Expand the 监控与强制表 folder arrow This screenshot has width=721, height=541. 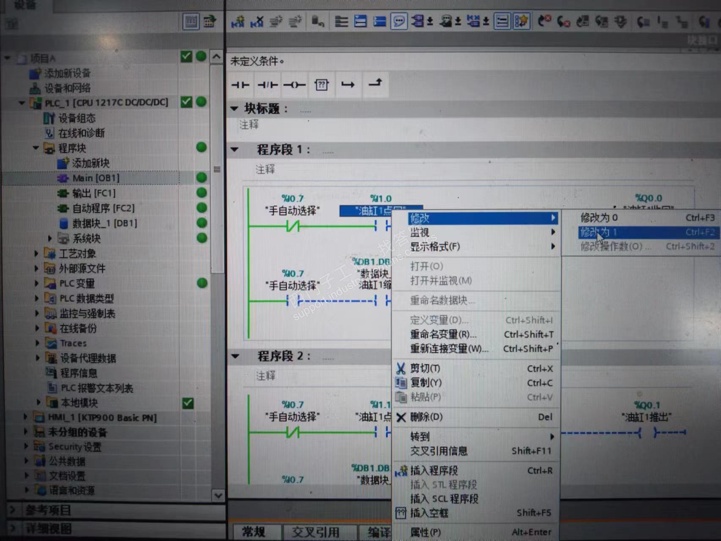36,314
